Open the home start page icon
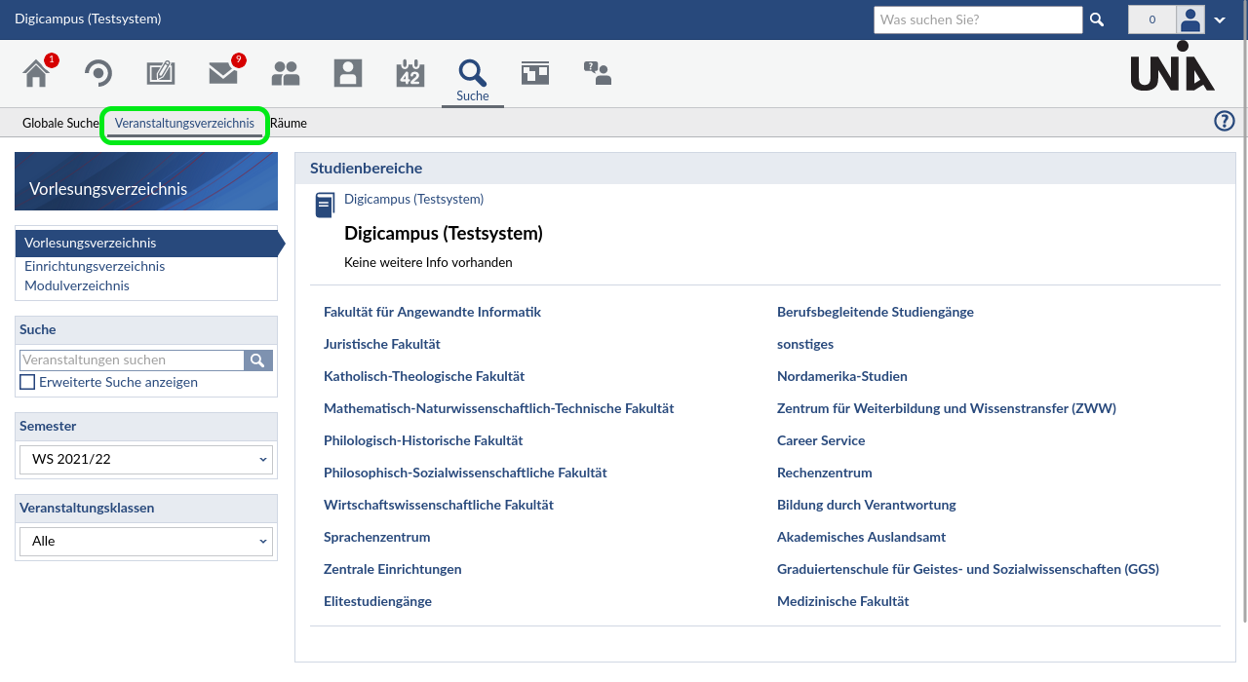The height and width of the screenshot is (682, 1248). pyautogui.click(x=37, y=74)
